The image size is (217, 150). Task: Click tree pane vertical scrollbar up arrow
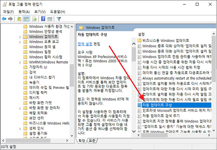(x=72, y=26)
